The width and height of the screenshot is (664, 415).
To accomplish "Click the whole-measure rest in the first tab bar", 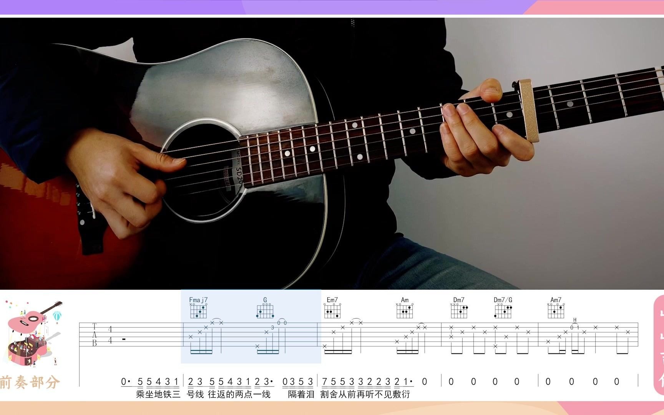I will 124,339.
